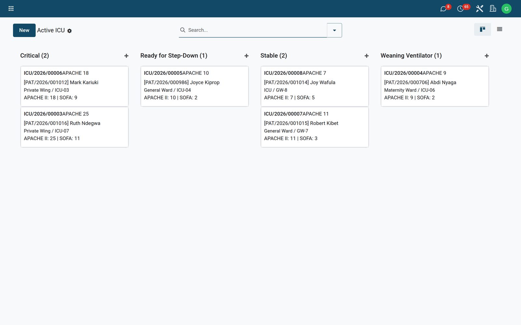The image size is (521, 325).
Task: Open Joyce Kiprop's ICU card
Action: pyautogui.click(x=194, y=86)
